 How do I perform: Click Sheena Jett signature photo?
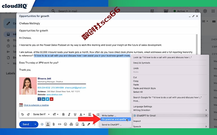[x=28, y=86]
